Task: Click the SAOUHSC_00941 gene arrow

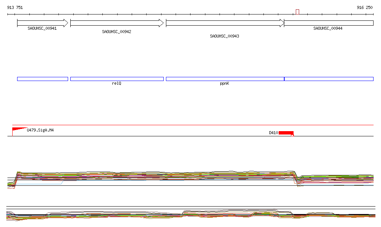Action: point(42,23)
